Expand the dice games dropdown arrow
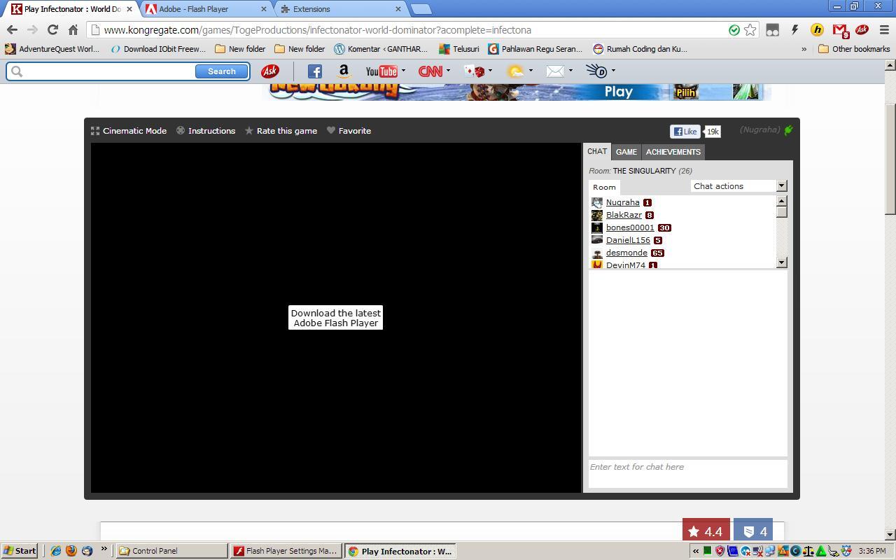896x560 pixels. coord(490,71)
